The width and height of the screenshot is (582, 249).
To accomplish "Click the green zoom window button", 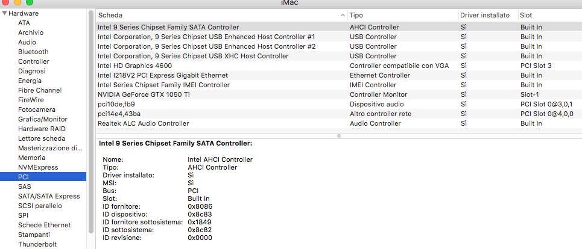I will (30, 2).
